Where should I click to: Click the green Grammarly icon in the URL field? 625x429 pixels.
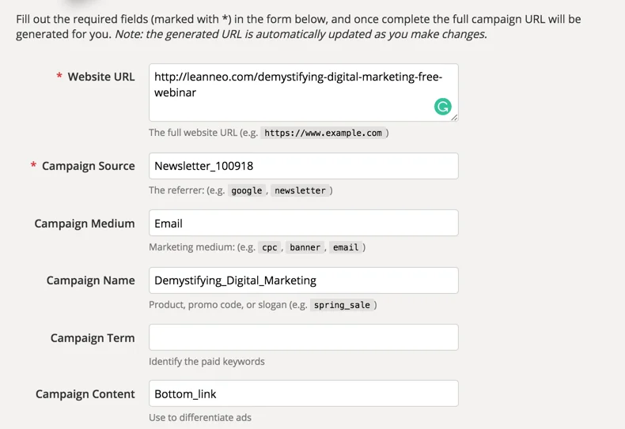(443, 107)
